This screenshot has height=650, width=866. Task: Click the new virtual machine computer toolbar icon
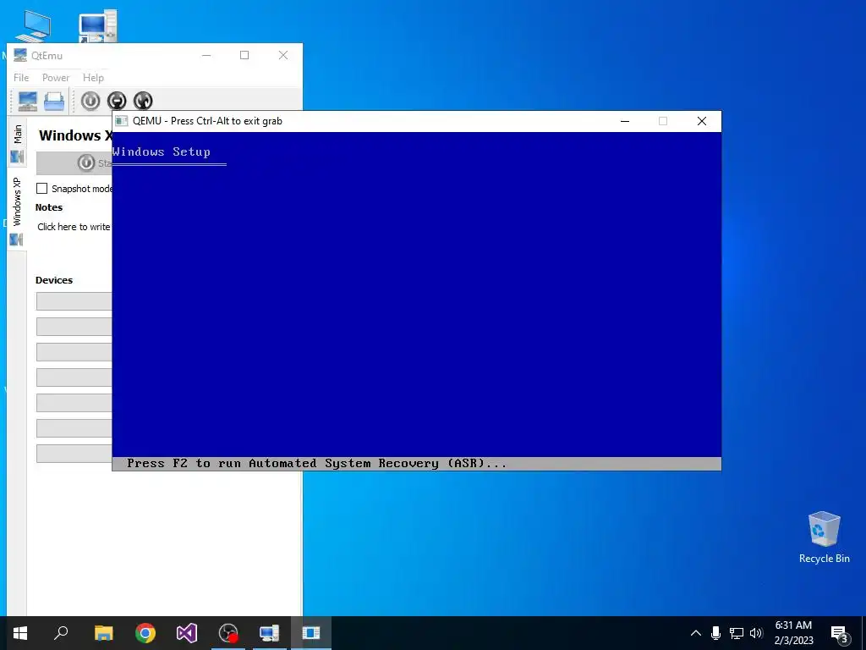(x=28, y=102)
